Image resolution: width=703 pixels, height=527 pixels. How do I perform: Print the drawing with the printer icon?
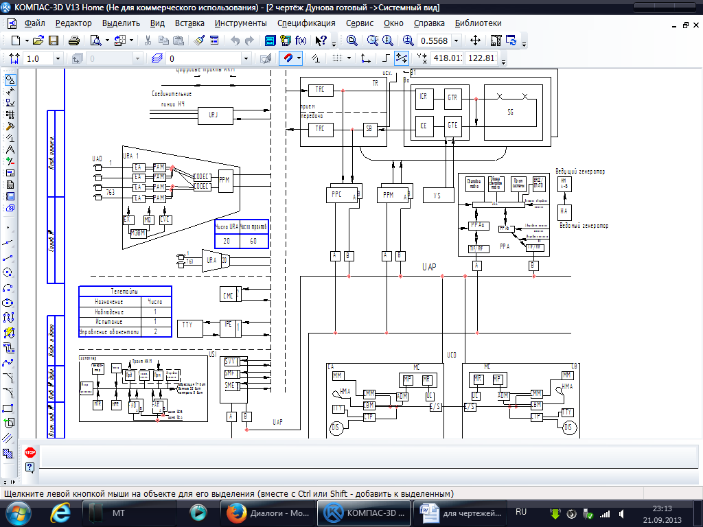point(74,40)
